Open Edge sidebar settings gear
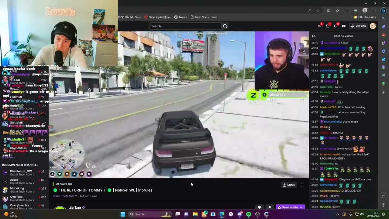 coord(384,205)
